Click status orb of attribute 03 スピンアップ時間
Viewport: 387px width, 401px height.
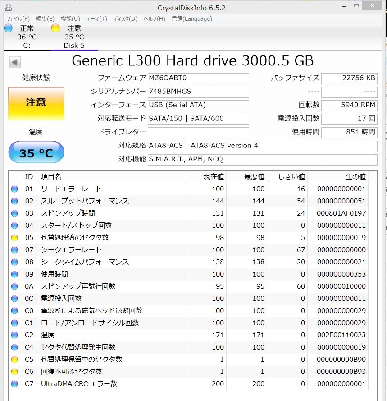[x=14, y=213]
